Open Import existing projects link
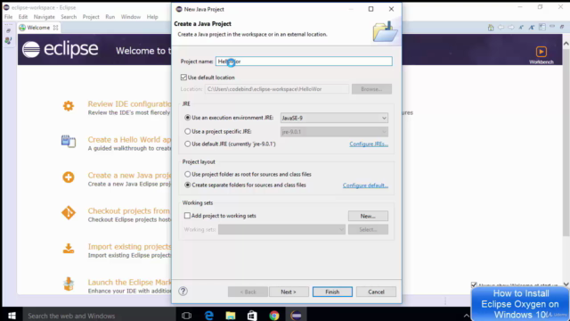This screenshot has width=570, height=321. pos(129,247)
